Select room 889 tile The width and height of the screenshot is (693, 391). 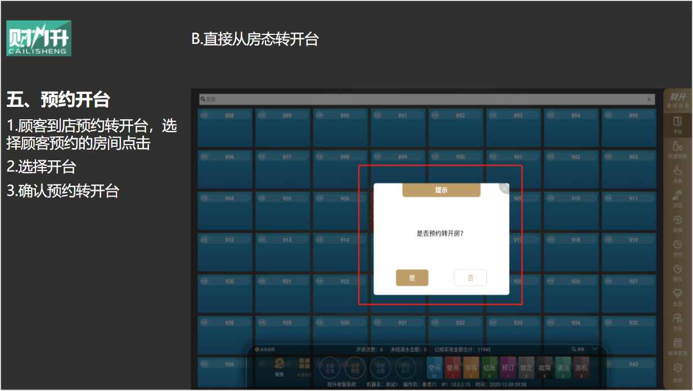(x=283, y=128)
